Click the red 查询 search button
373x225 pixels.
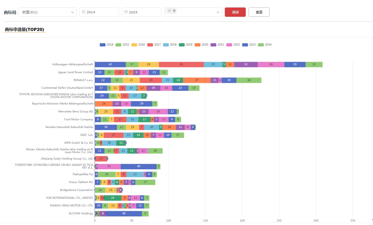click(x=235, y=12)
